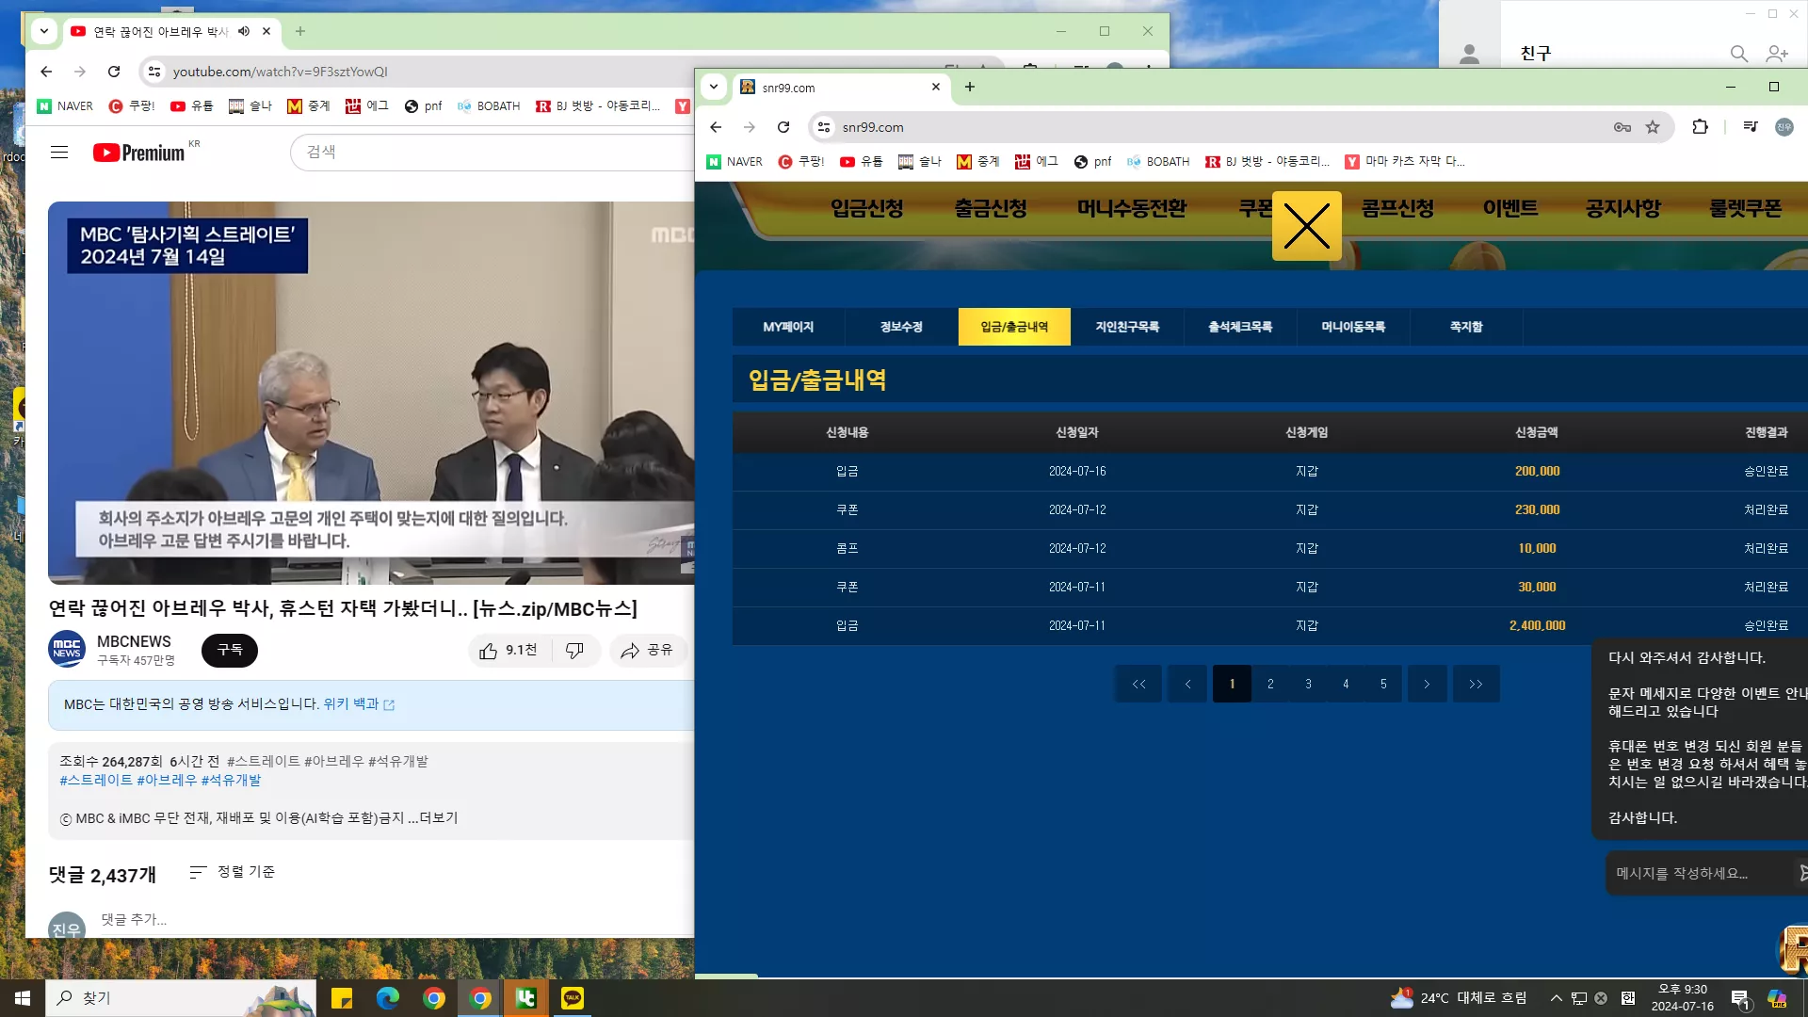Image resolution: width=1808 pixels, height=1017 pixels.
Task: Expand the snr99 window tab search chevron
Action: 714,87
